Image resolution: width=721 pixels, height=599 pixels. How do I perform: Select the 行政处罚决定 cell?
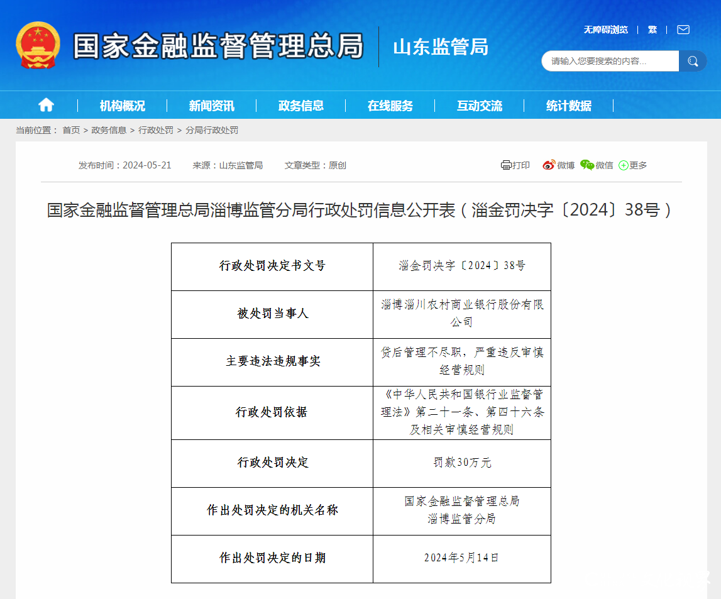point(272,463)
